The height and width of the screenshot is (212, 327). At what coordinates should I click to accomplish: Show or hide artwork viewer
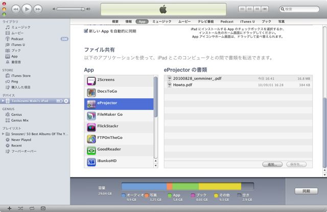43,208
